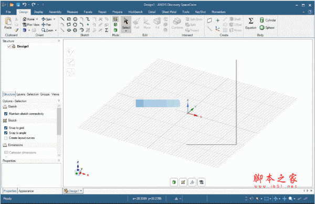Open the Spin dropdown arrow
Image resolution: width=315 pixels, height=204 pixels.
(x=54, y=19)
